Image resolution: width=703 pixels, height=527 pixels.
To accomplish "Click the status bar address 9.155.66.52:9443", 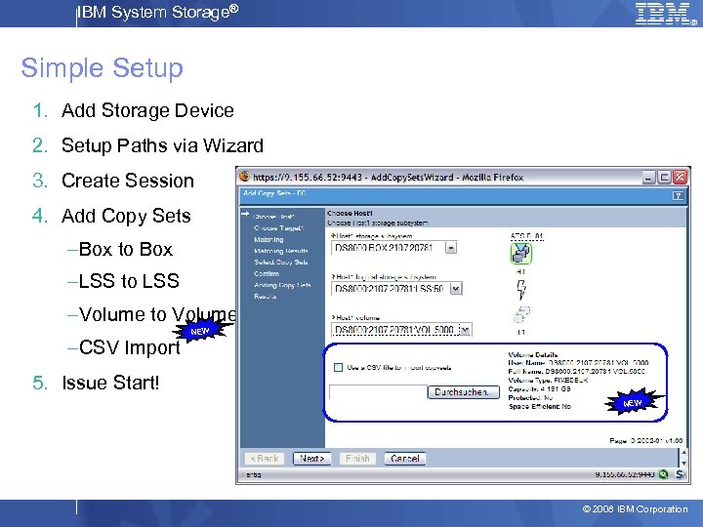I will (x=625, y=474).
